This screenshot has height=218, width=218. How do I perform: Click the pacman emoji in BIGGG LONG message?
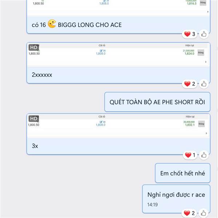point(52,24)
